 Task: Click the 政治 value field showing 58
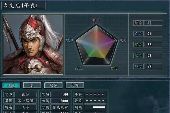pyautogui.click(x=153, y=55)
